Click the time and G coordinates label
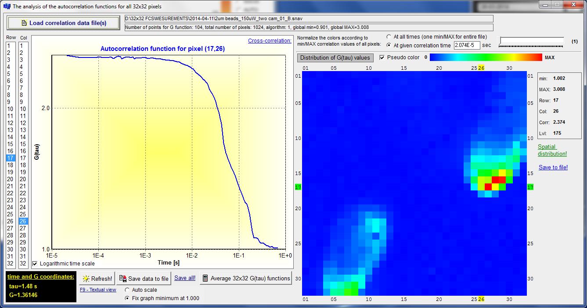Viewport: 587px width, 308px height. coord(41,276)
